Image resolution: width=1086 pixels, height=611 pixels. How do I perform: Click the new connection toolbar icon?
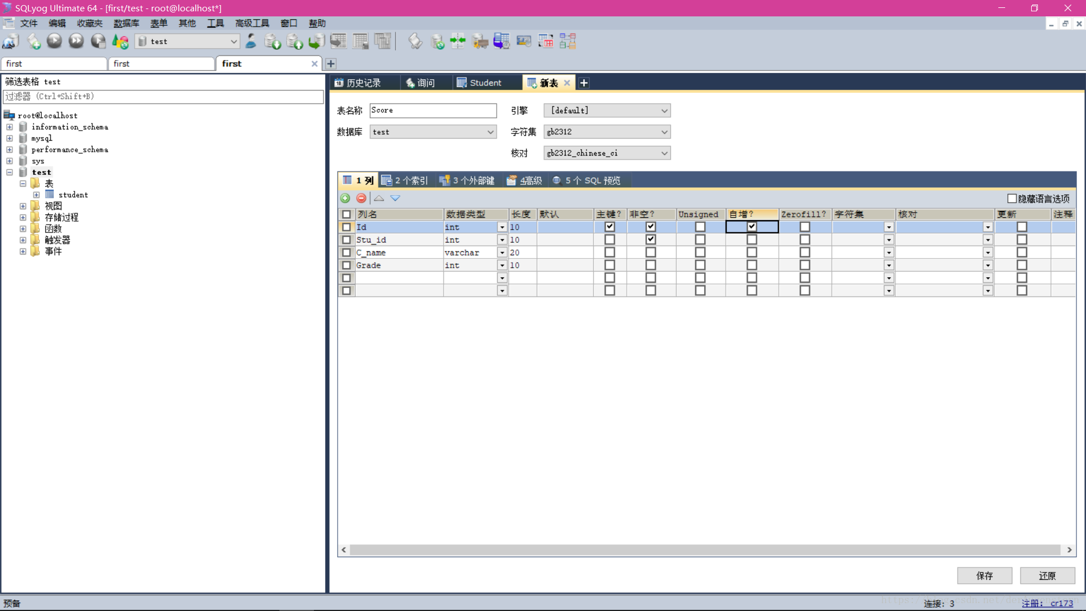point(11,41)
